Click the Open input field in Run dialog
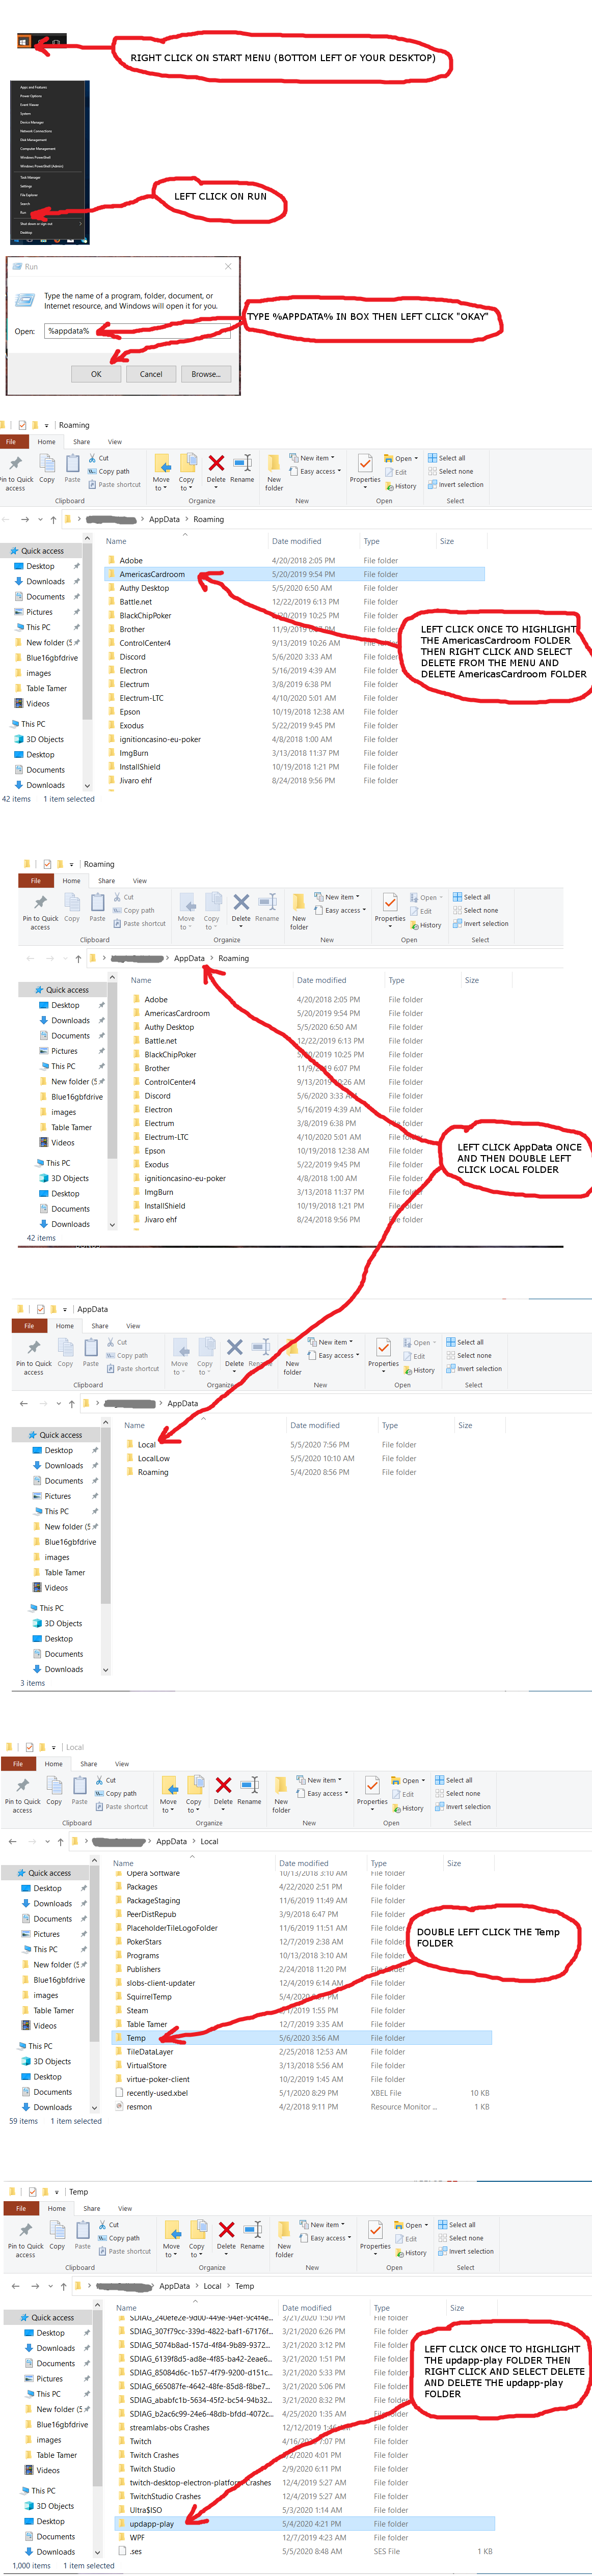 point(138,331)
